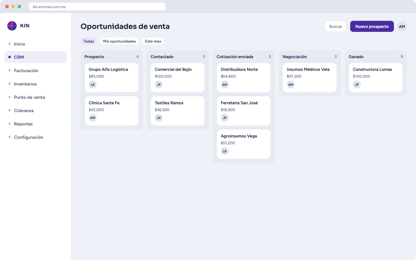Click the KIN logo icon

click(x=12, y=26)
